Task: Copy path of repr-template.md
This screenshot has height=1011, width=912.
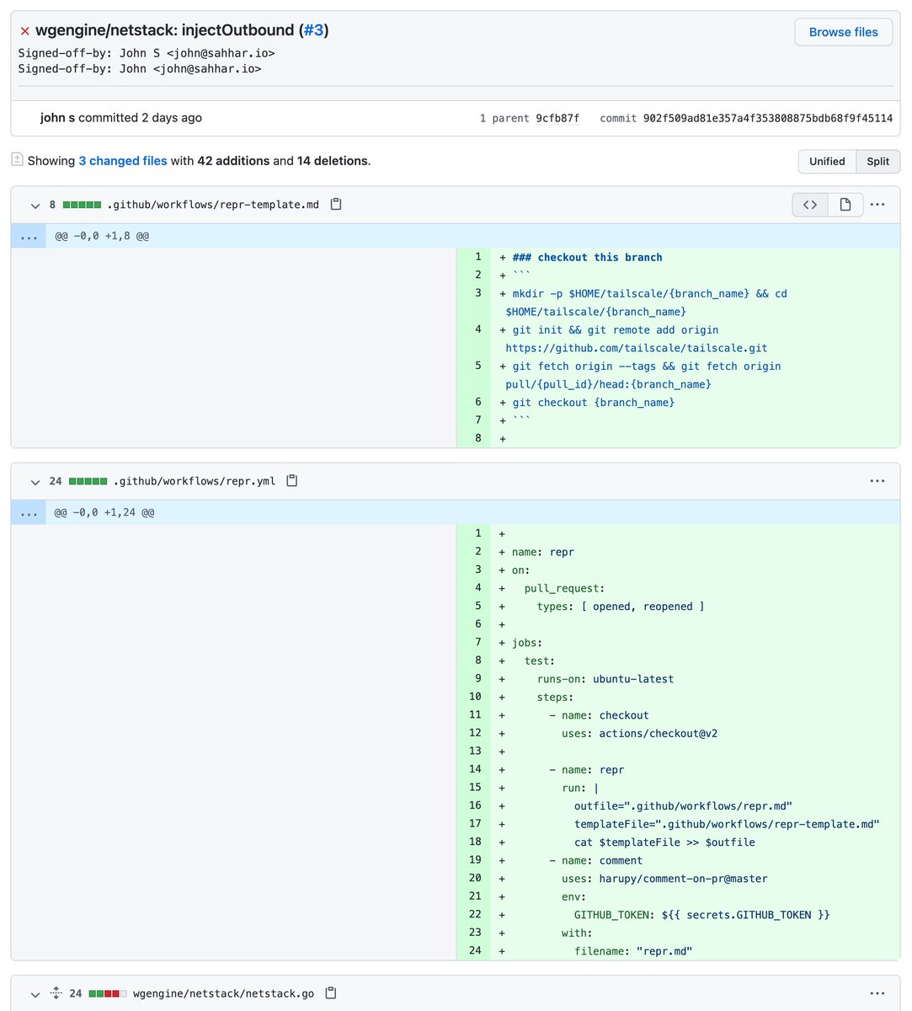Action: 336,205
